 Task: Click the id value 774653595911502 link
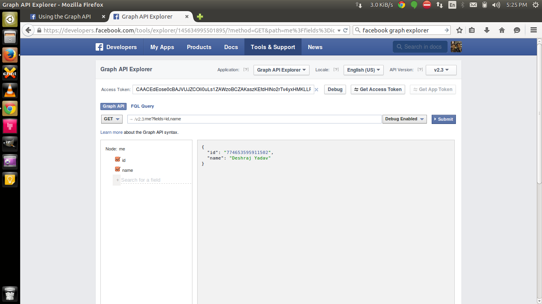pos(247,152)
